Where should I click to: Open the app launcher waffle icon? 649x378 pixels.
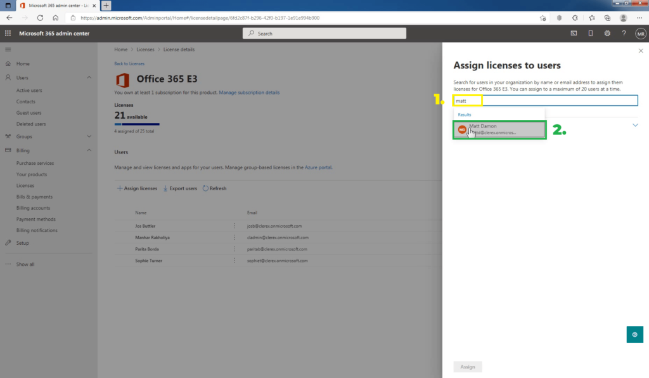(8, 33)
